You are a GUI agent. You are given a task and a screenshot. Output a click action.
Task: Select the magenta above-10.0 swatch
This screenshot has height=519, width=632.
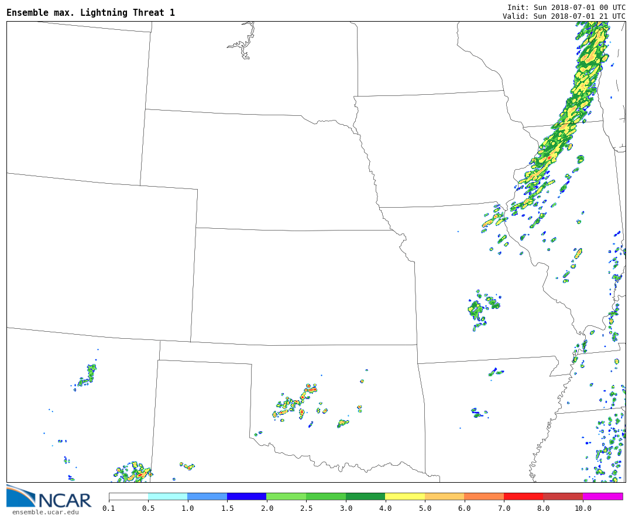pos(603,496)
